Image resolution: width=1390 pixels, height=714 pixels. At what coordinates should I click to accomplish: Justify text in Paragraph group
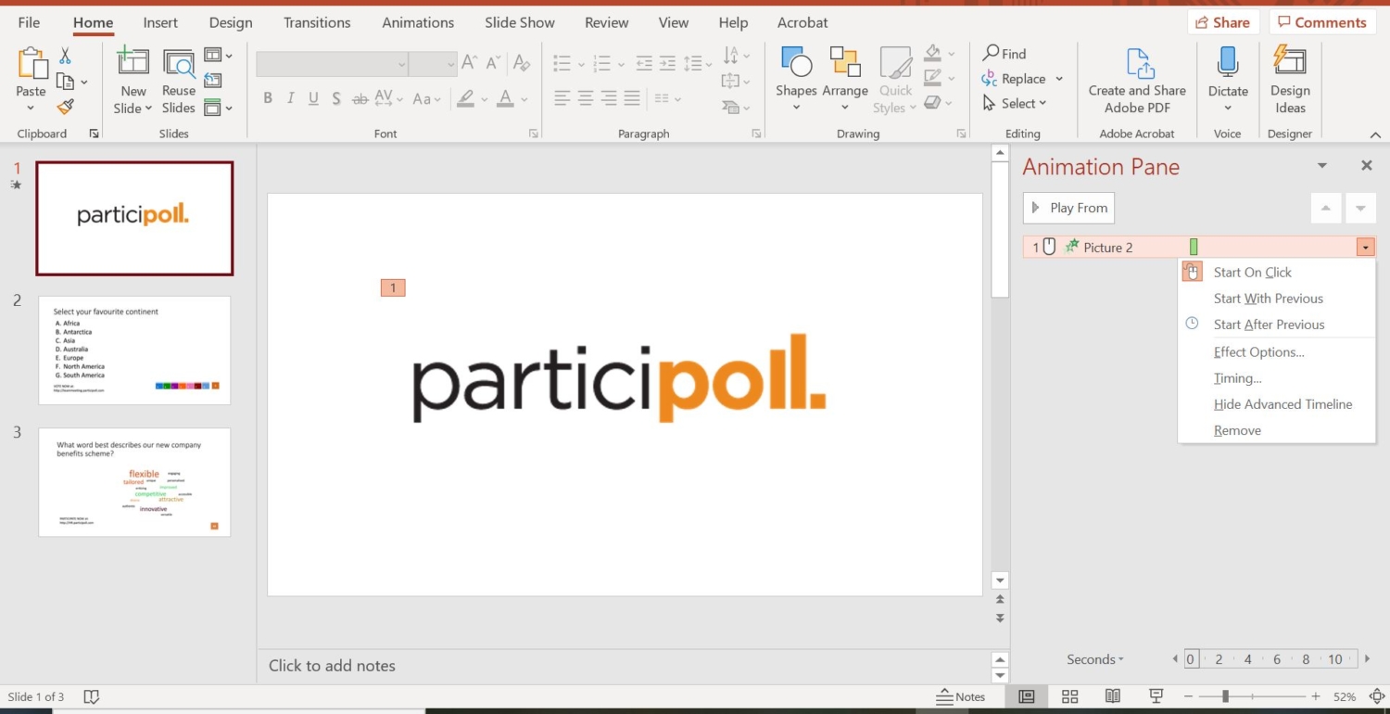[x=632, y=97]
